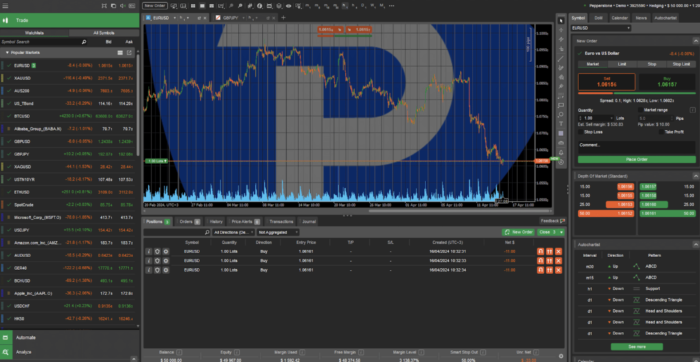The image size is (700, 362).
Task: Click the Symbol Search input field
Action: coord(40,42)
